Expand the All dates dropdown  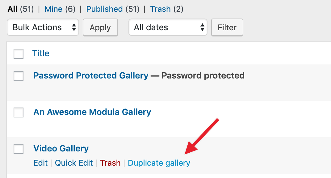(168, 28)
